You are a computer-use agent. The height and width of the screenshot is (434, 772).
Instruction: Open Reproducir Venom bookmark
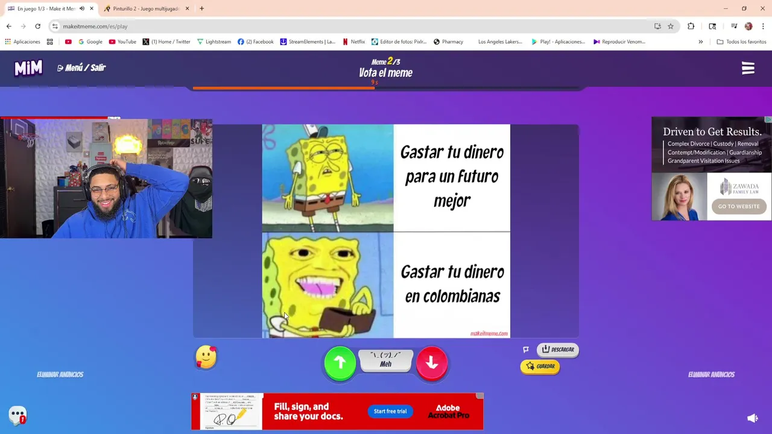[619, 42]
